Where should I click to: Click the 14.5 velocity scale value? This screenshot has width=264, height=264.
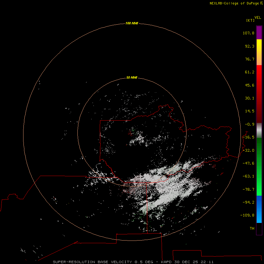click(250, 111)
